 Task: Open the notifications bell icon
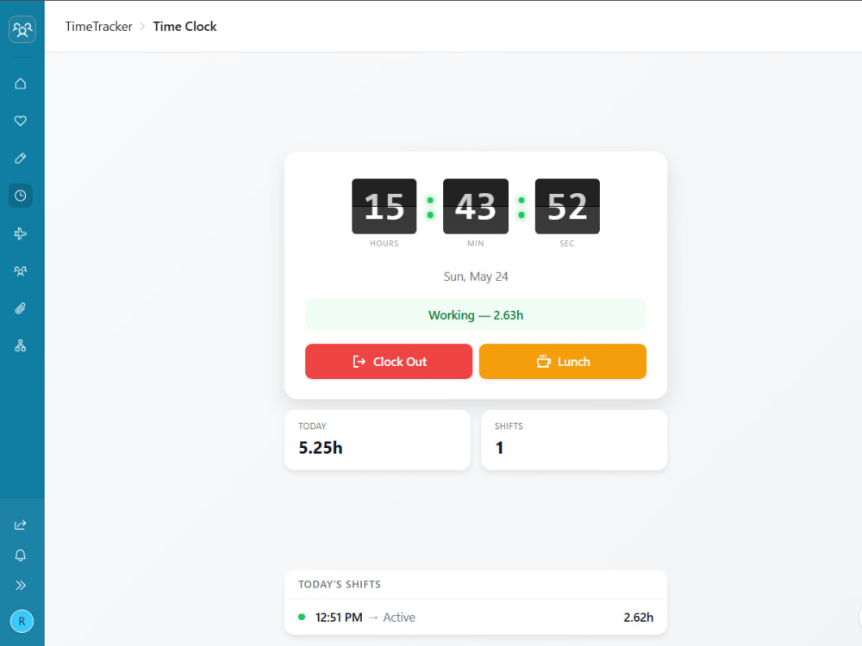(x=21, y=556)
